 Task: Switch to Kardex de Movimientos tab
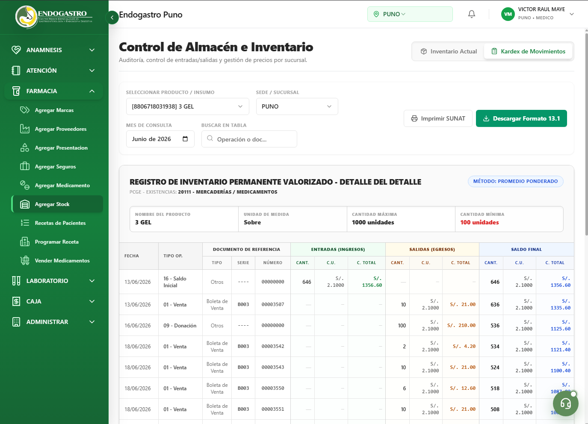pos(528,51)
